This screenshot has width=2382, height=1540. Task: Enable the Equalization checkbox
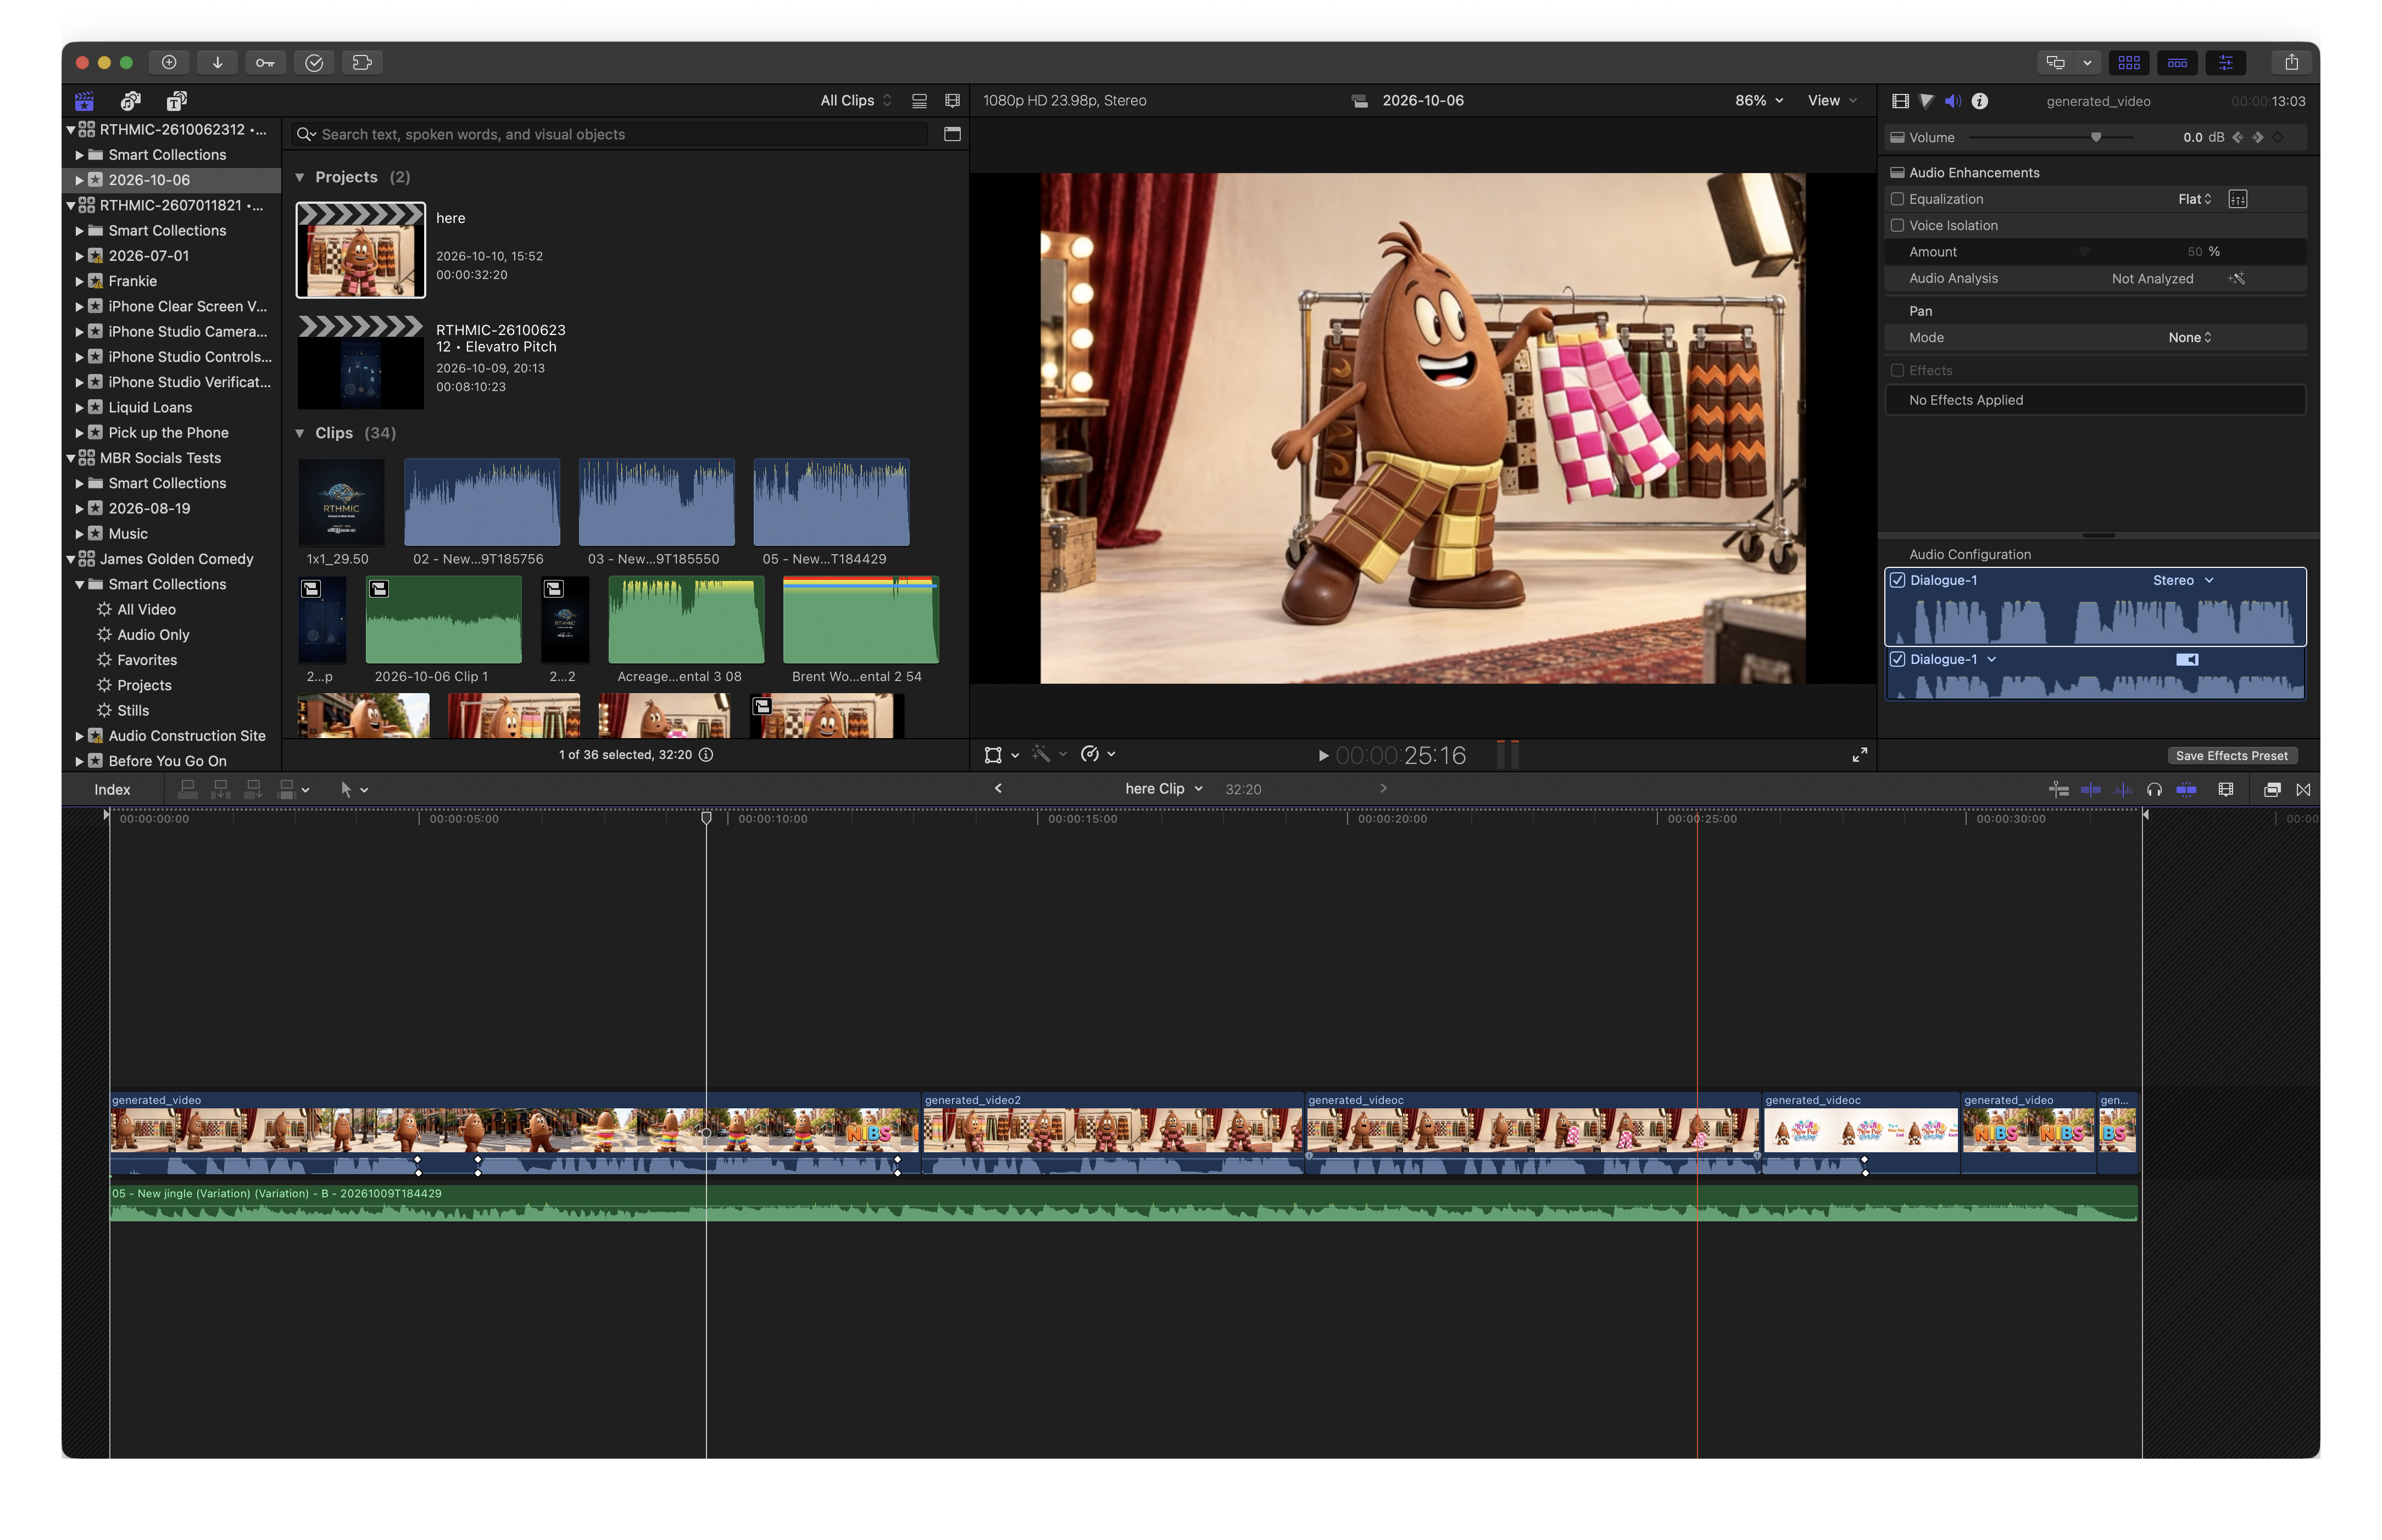pyautogui.click(x=1897, y=199)
